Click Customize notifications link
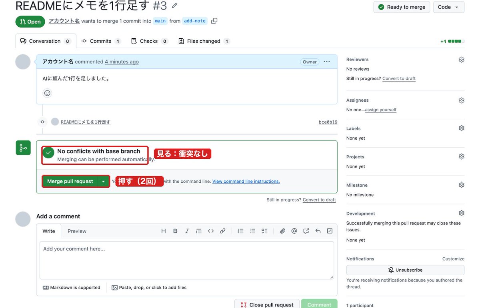 tap(453, 259)
